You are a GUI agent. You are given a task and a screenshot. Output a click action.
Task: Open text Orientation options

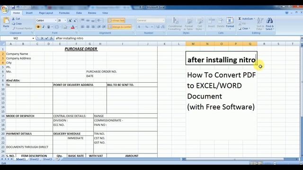point(99,20)
